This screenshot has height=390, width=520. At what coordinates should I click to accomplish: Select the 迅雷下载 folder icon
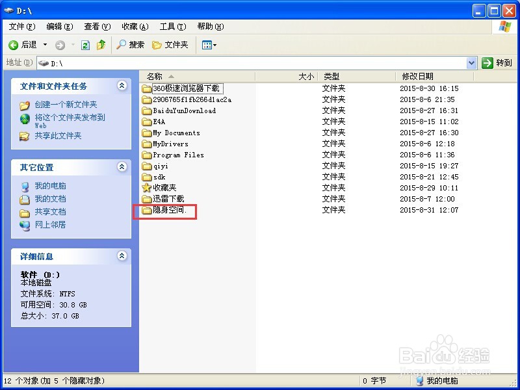pyautogui.click(x=147, y=200)
